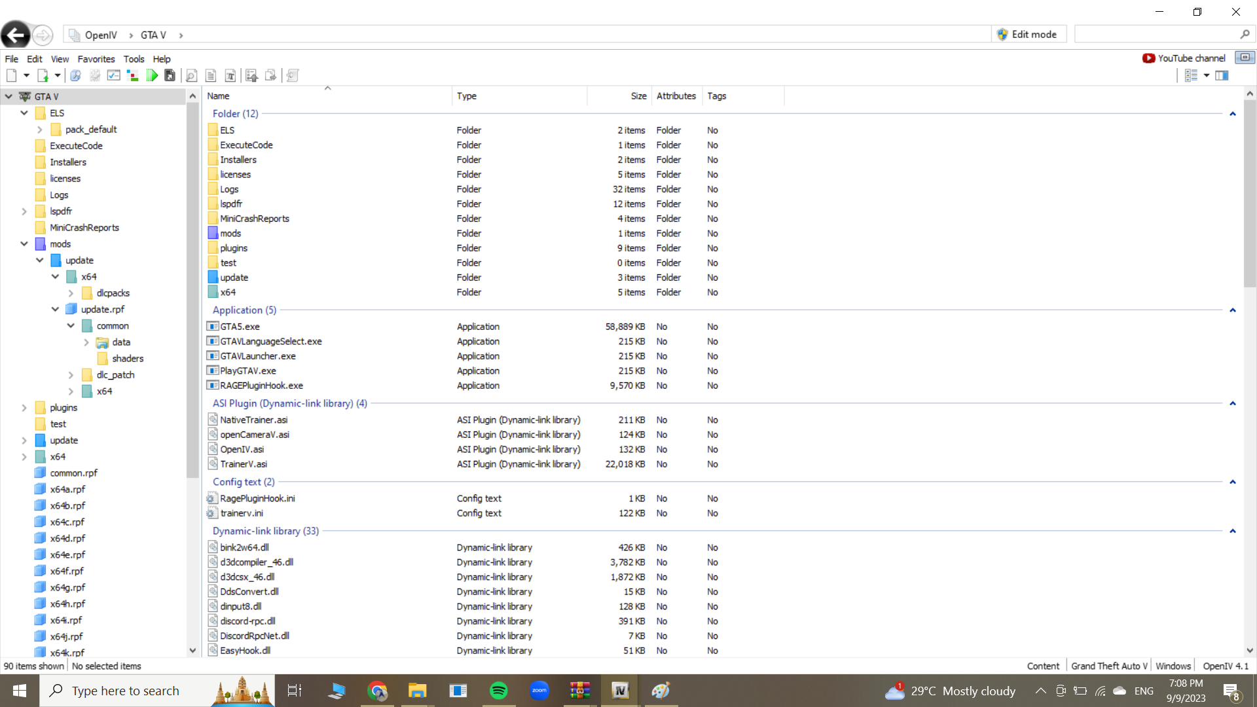
Task: Click the back navigation arrow
Action: coord(16,35)
